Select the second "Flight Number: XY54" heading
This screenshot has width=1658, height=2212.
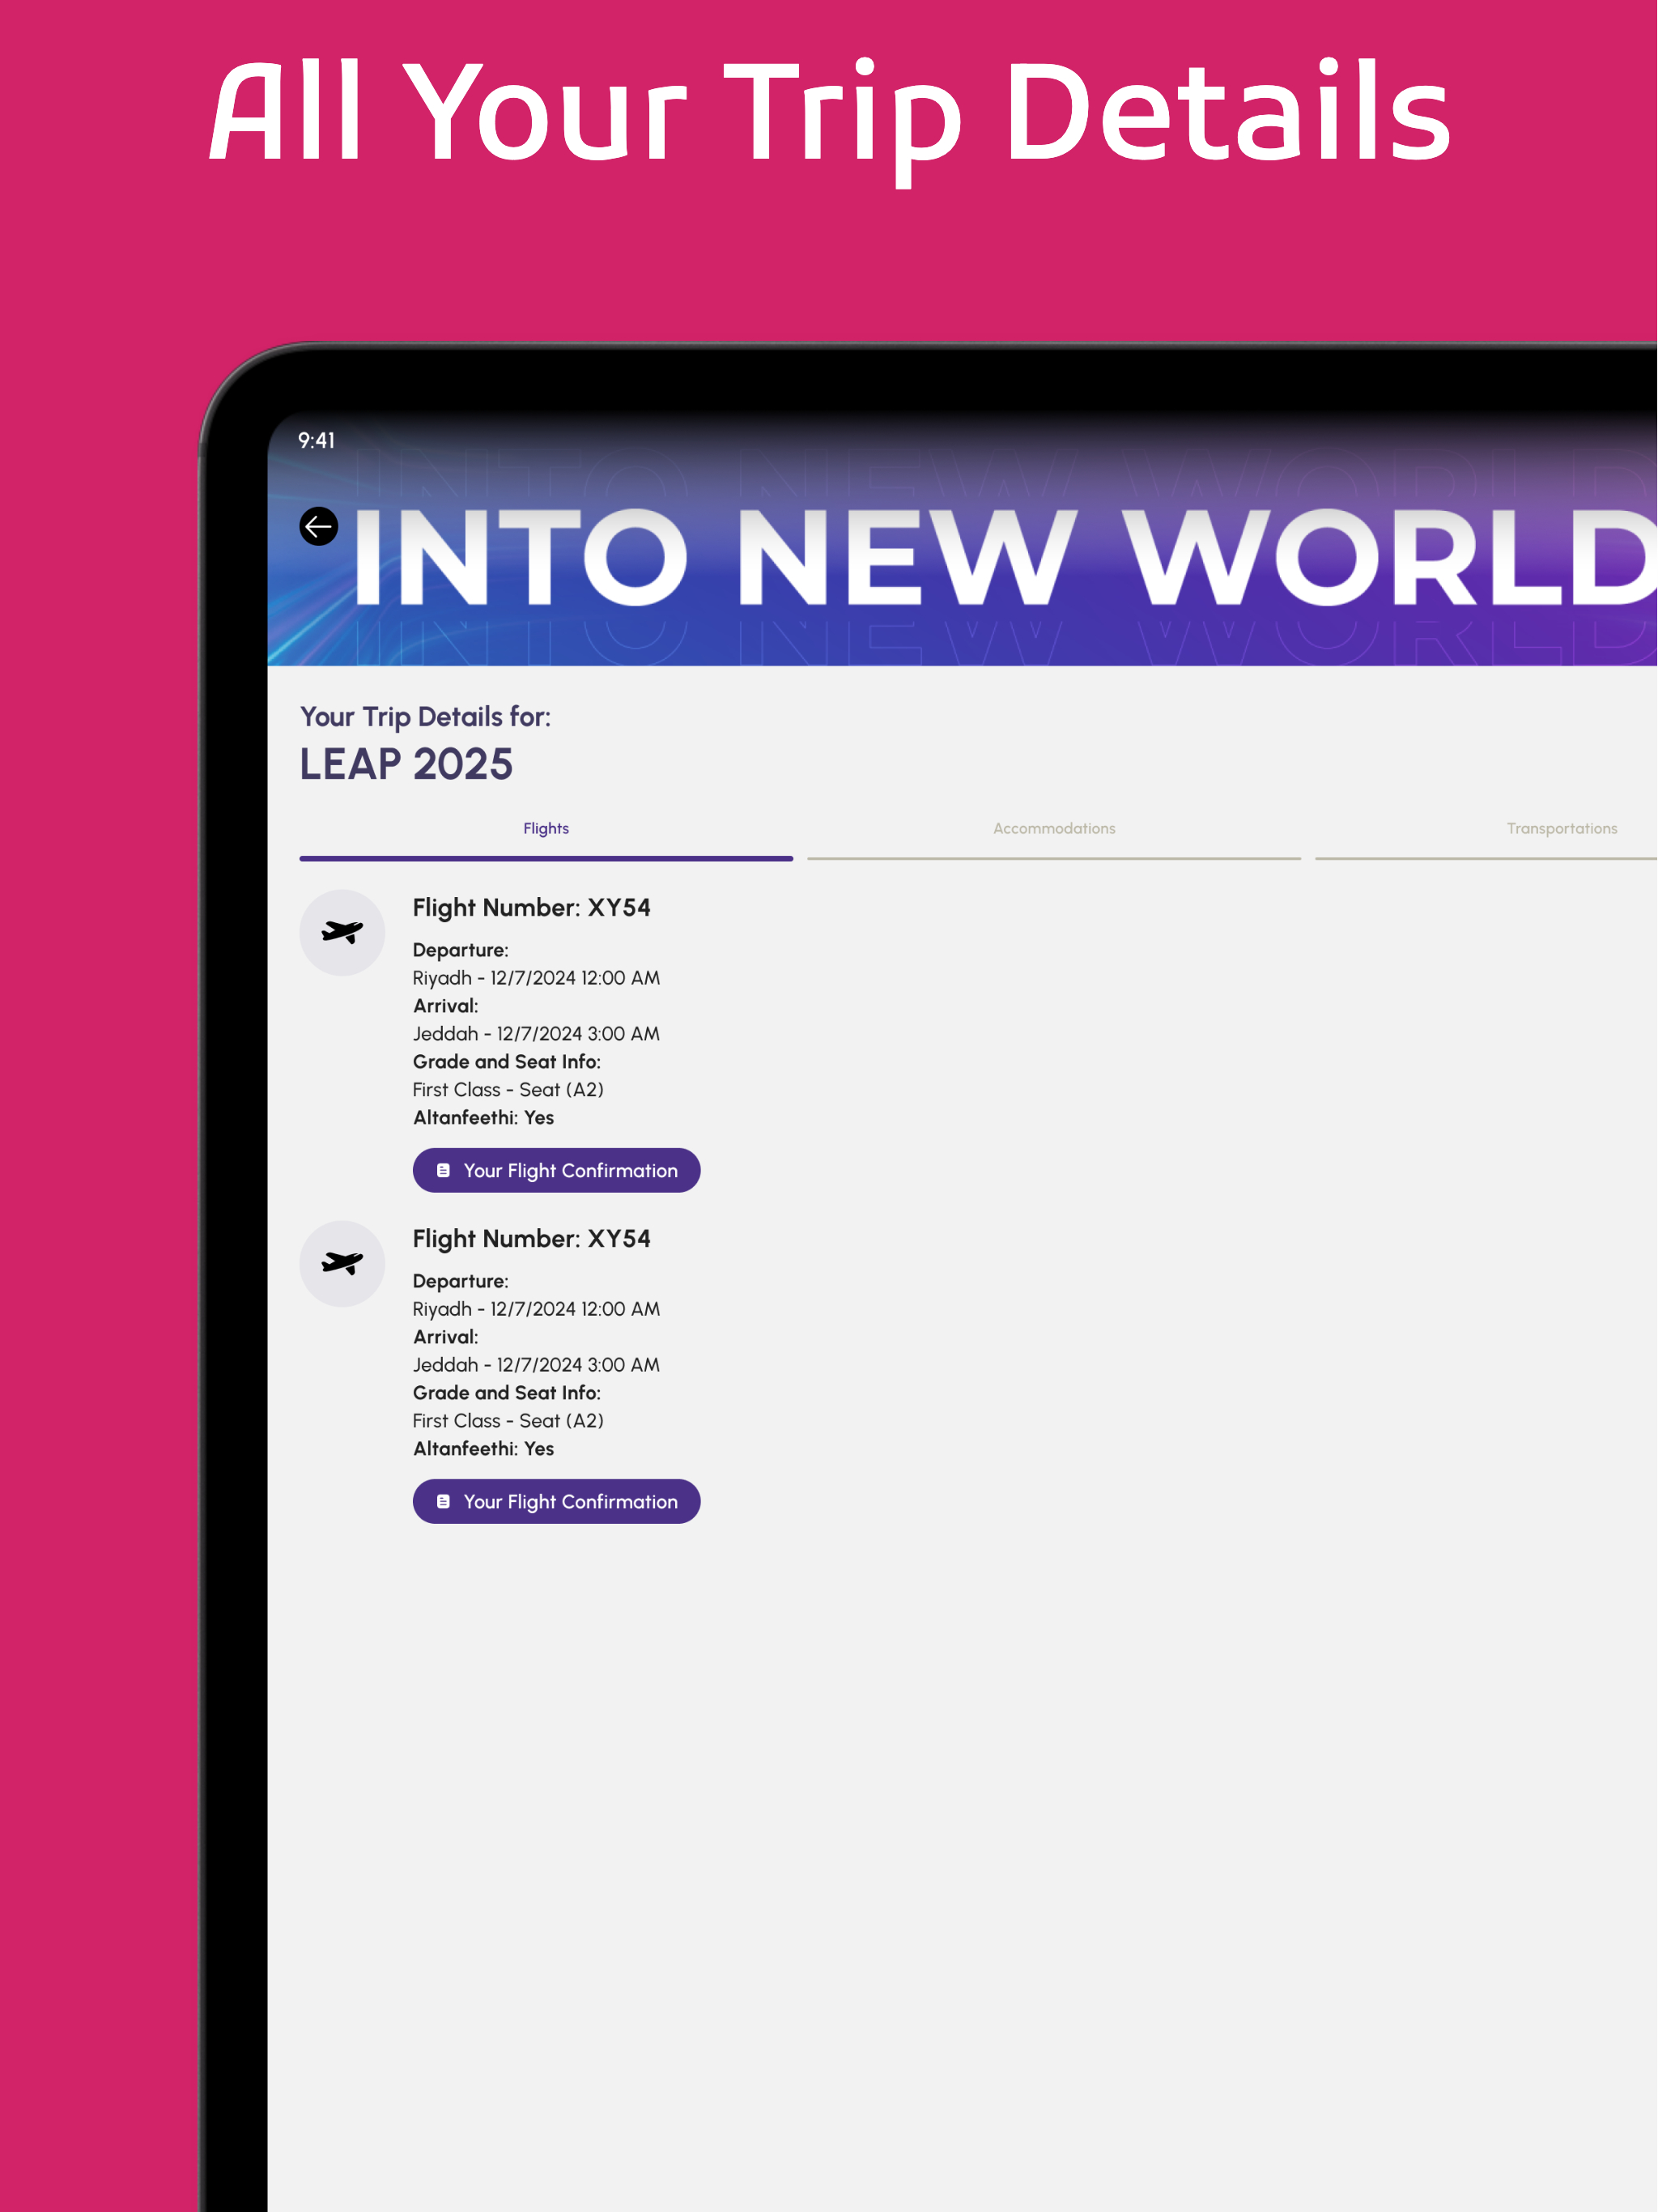point(532,1239)
